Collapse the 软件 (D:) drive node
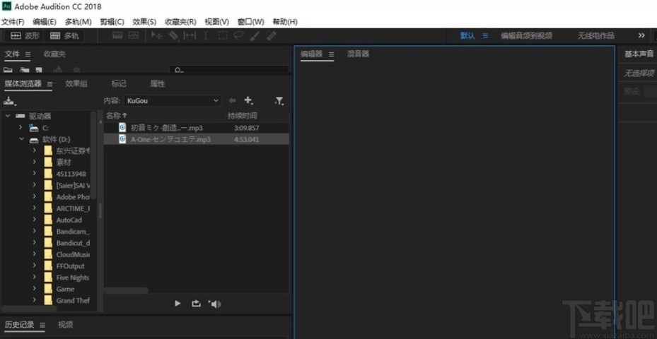Viewport: 657px width, 339px height. [x=21, y=139]
